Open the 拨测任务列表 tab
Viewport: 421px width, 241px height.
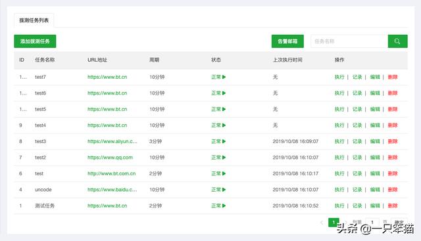34,20
